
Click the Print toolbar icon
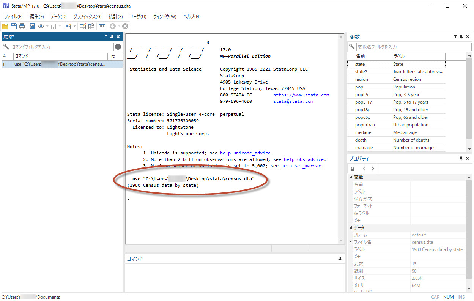[x=22, y=26]
